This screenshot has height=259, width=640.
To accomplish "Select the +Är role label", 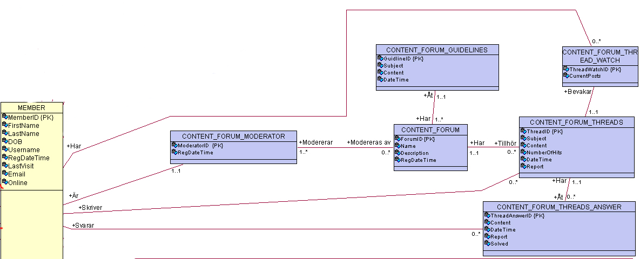I will [x=73, y=196].
